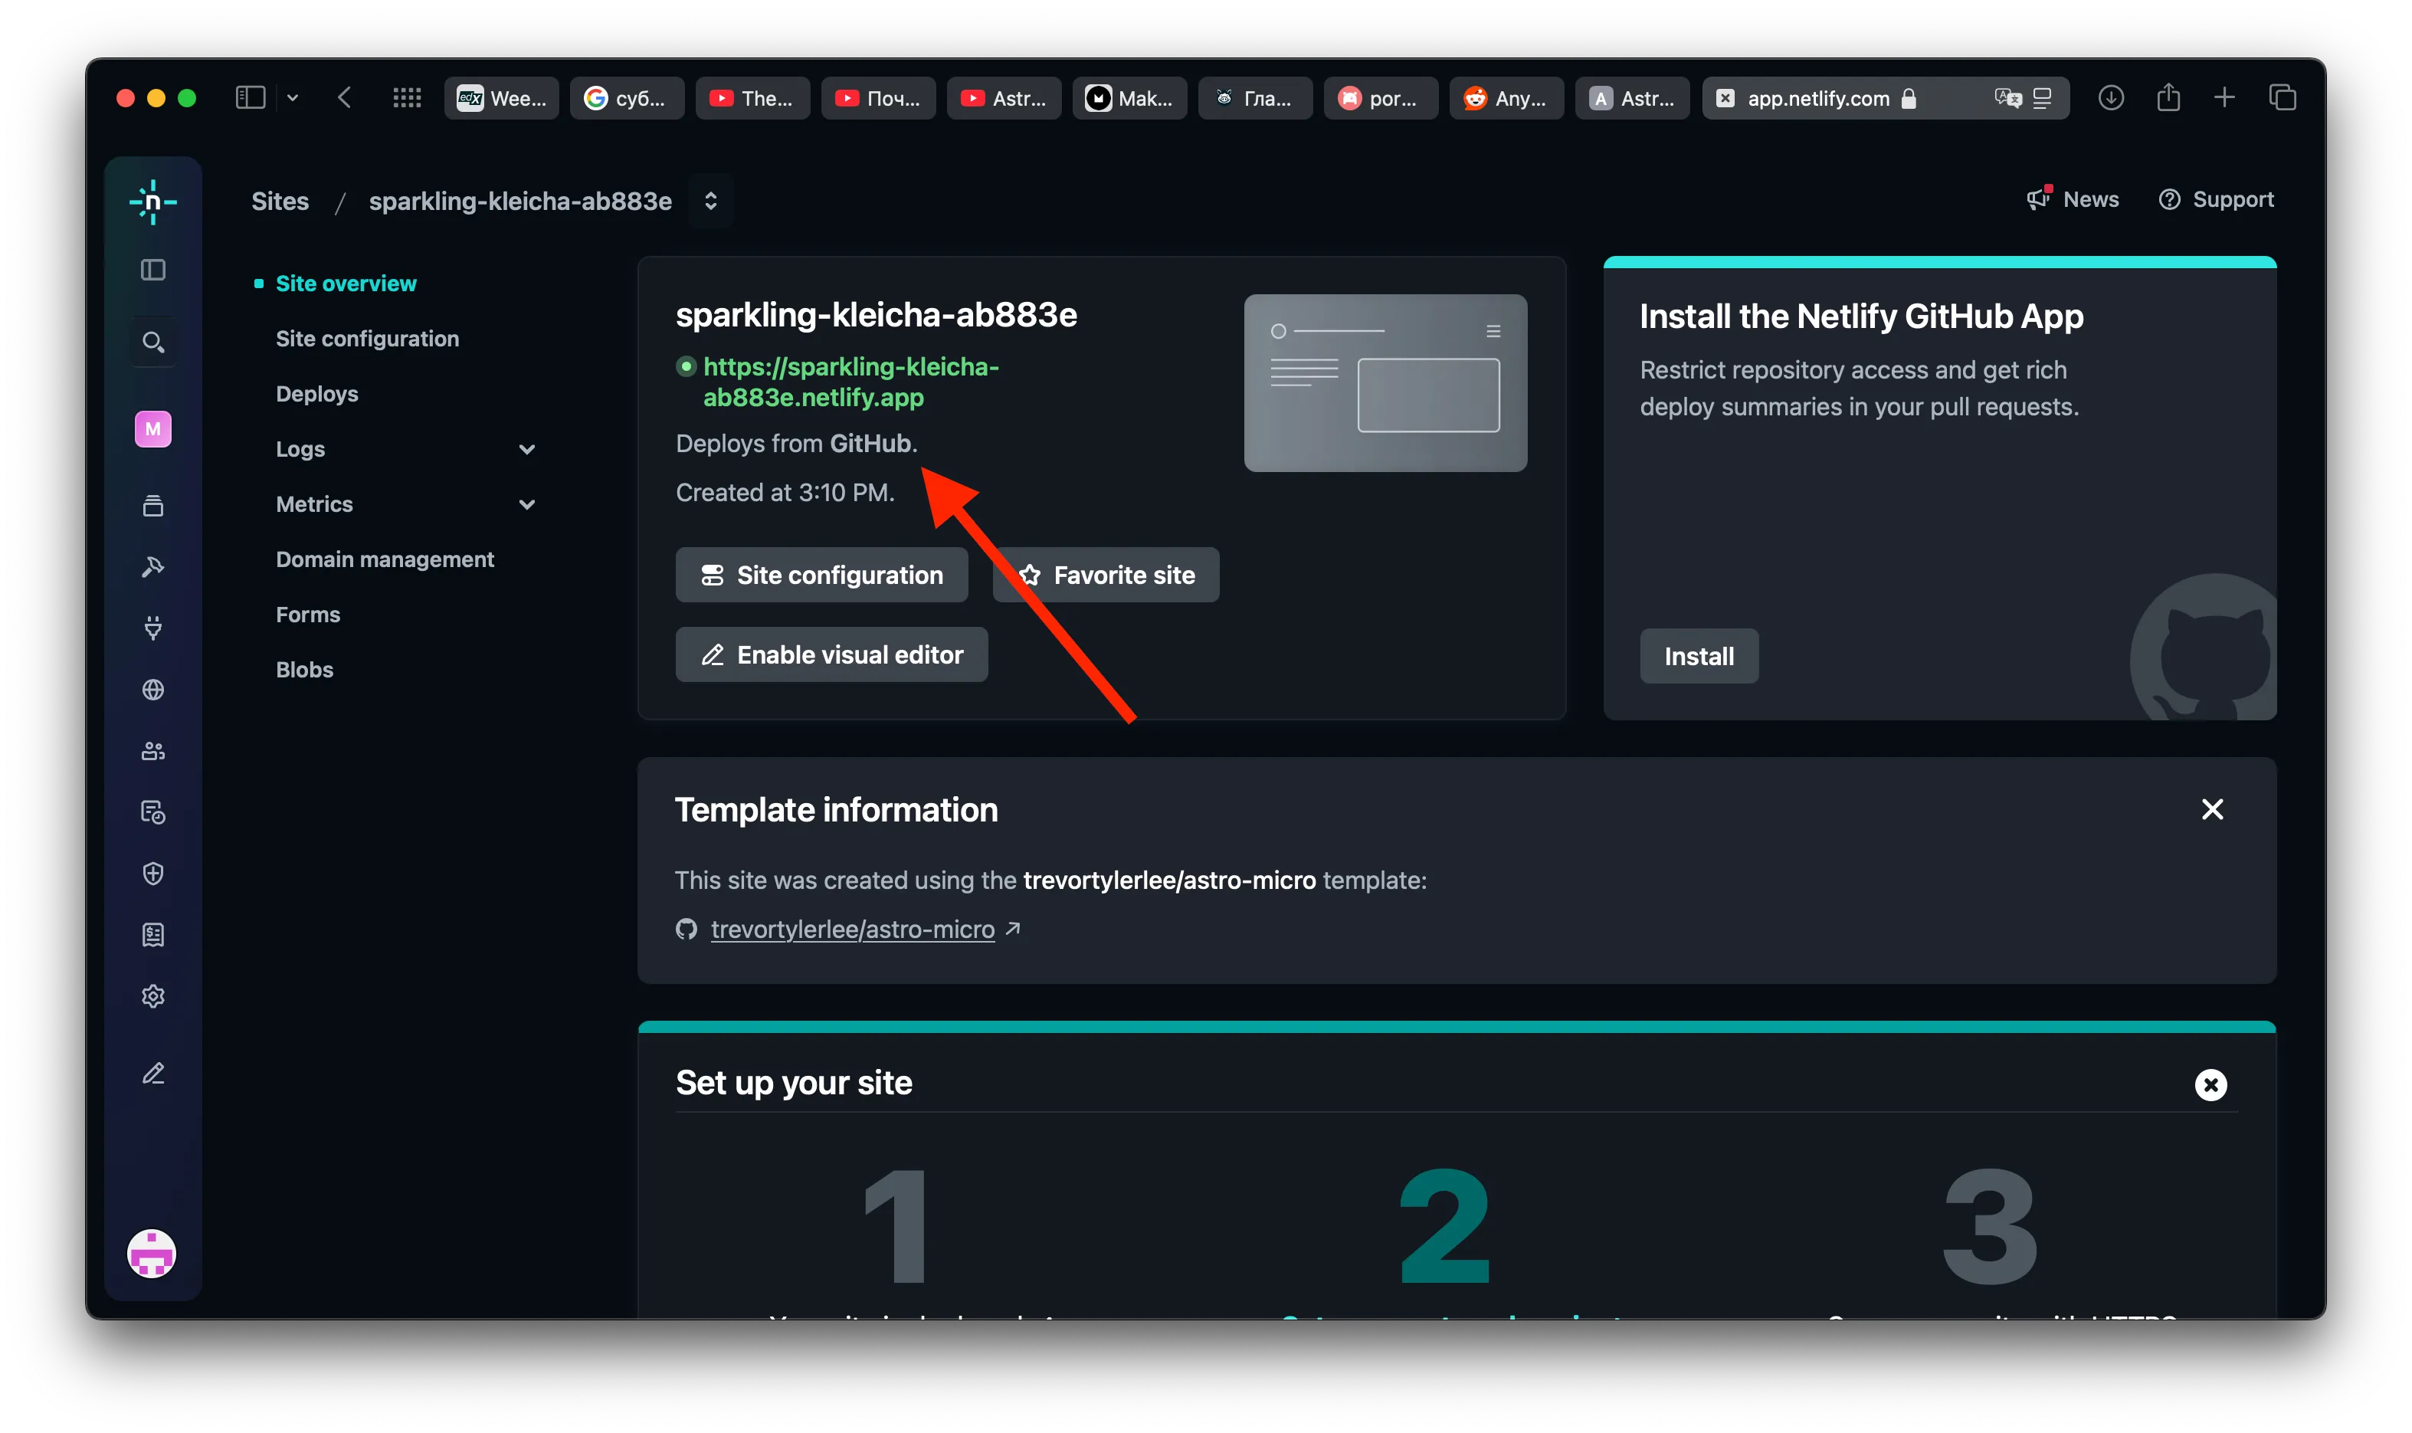This screenshot has height=1433, width=2412.
Task: Click the app.netlify.com address bar
Action: [1885, 97]
